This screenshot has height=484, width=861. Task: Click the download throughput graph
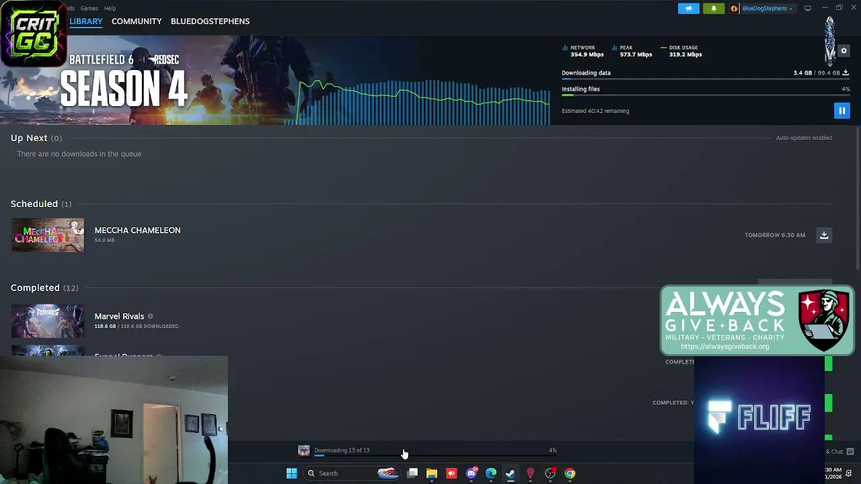point(424,101)
